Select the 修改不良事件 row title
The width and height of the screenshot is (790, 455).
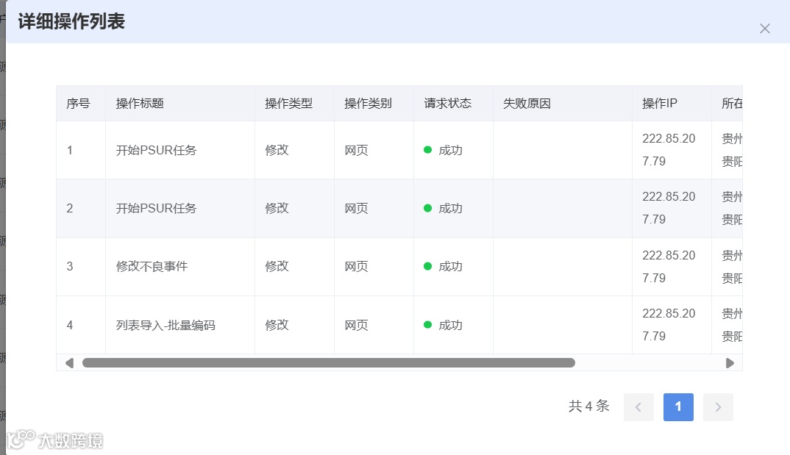point(152,266)
